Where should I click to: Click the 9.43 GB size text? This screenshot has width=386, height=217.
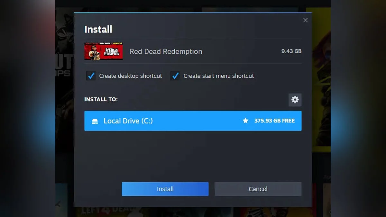(291, 51)
